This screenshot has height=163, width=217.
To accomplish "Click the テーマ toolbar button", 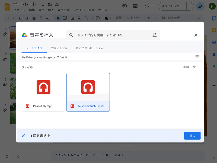I will click(152, 18).
